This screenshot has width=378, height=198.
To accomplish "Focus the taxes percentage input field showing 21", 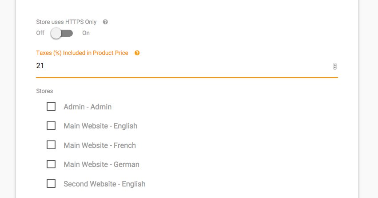I will 178,66.
